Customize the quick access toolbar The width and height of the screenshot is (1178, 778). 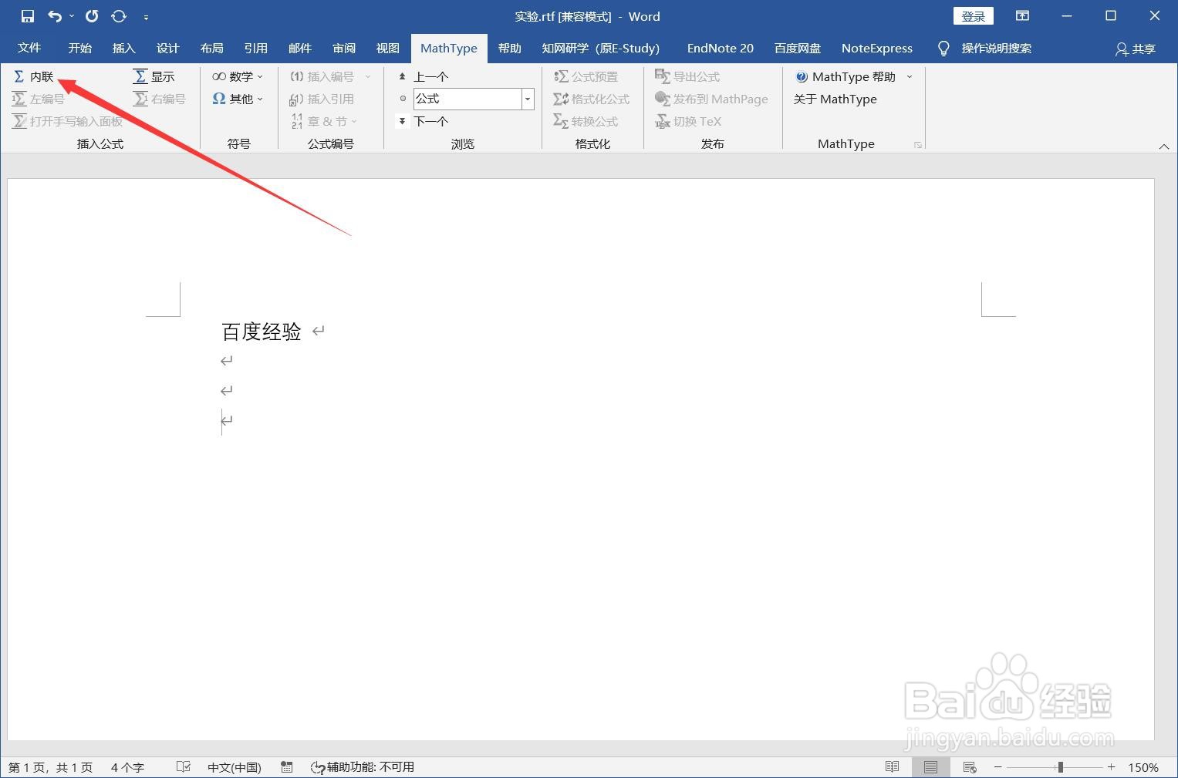(x=146, y=16)
